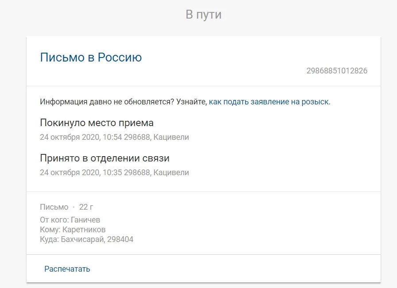Click 'Покинуло место приема' status entry
This screenshot has width=397, height=288.
(x=97, y=123)
